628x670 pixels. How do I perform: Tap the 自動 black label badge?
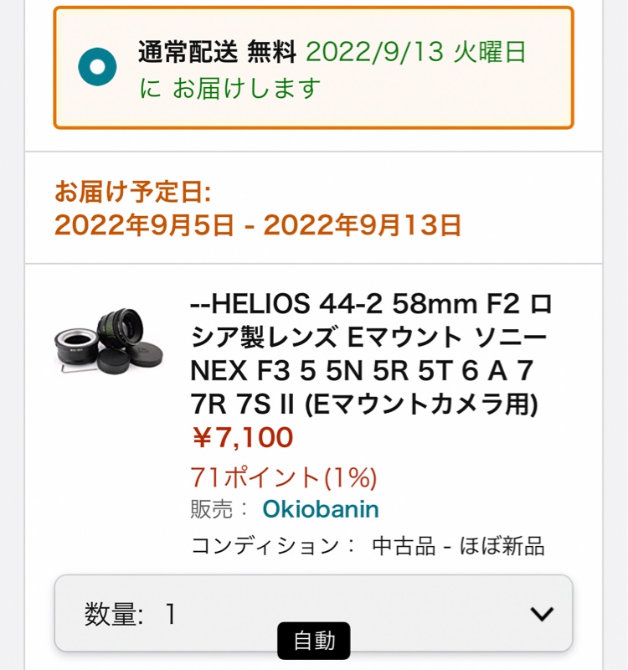[314, 641]
